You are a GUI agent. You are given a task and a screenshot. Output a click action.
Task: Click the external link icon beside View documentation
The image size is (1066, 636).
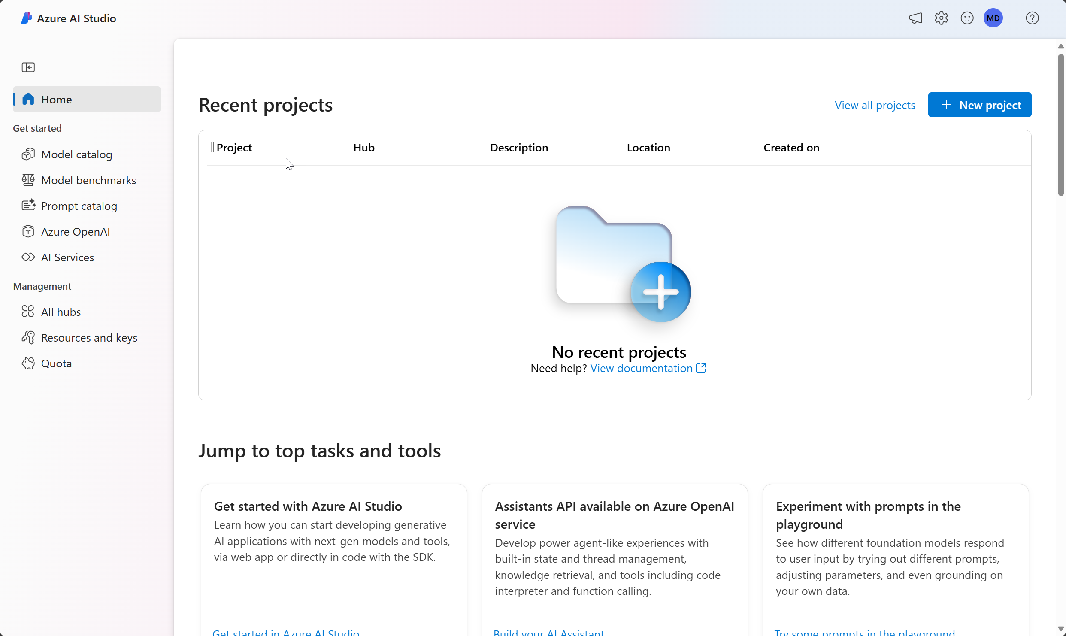[701, 368]
